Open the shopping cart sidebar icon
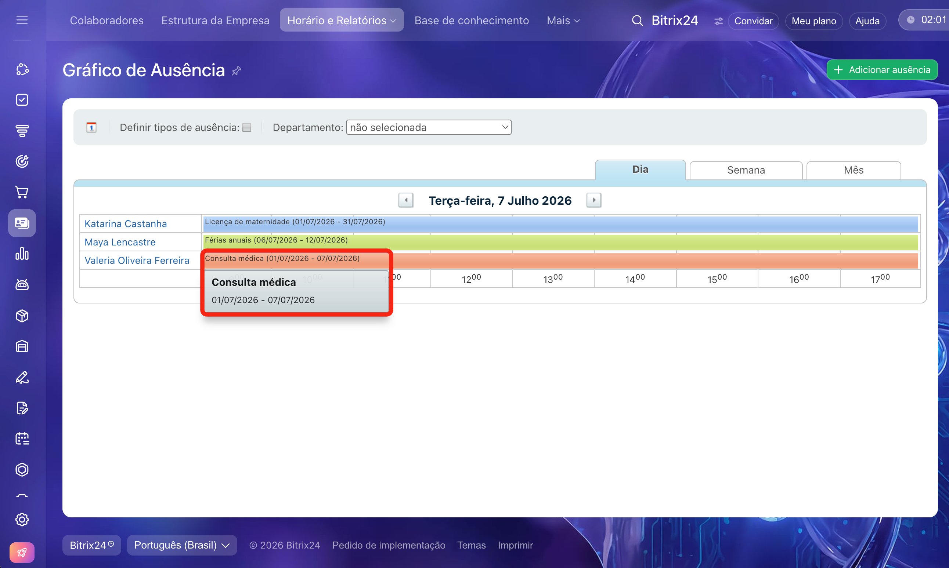Screen dimensions: 949x568 tap(22, 192)
